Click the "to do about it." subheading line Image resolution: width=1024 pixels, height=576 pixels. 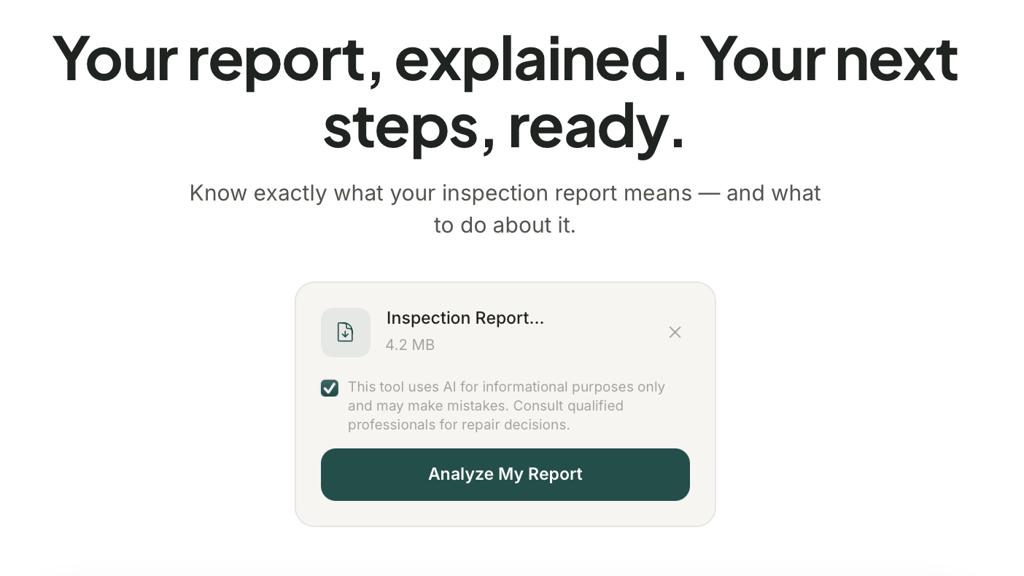505,225
